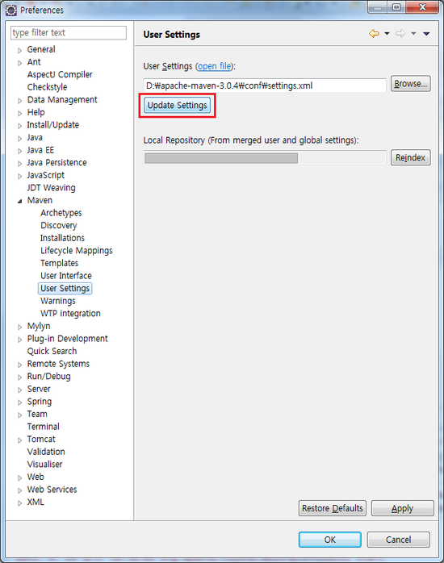Click the Update Settings button
Image resolution: width=444 pixels, height=563 pixels.
click(x=177, y=105)
